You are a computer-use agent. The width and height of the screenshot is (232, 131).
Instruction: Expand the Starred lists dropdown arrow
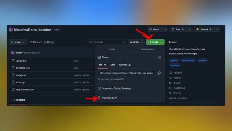point(217,29)
